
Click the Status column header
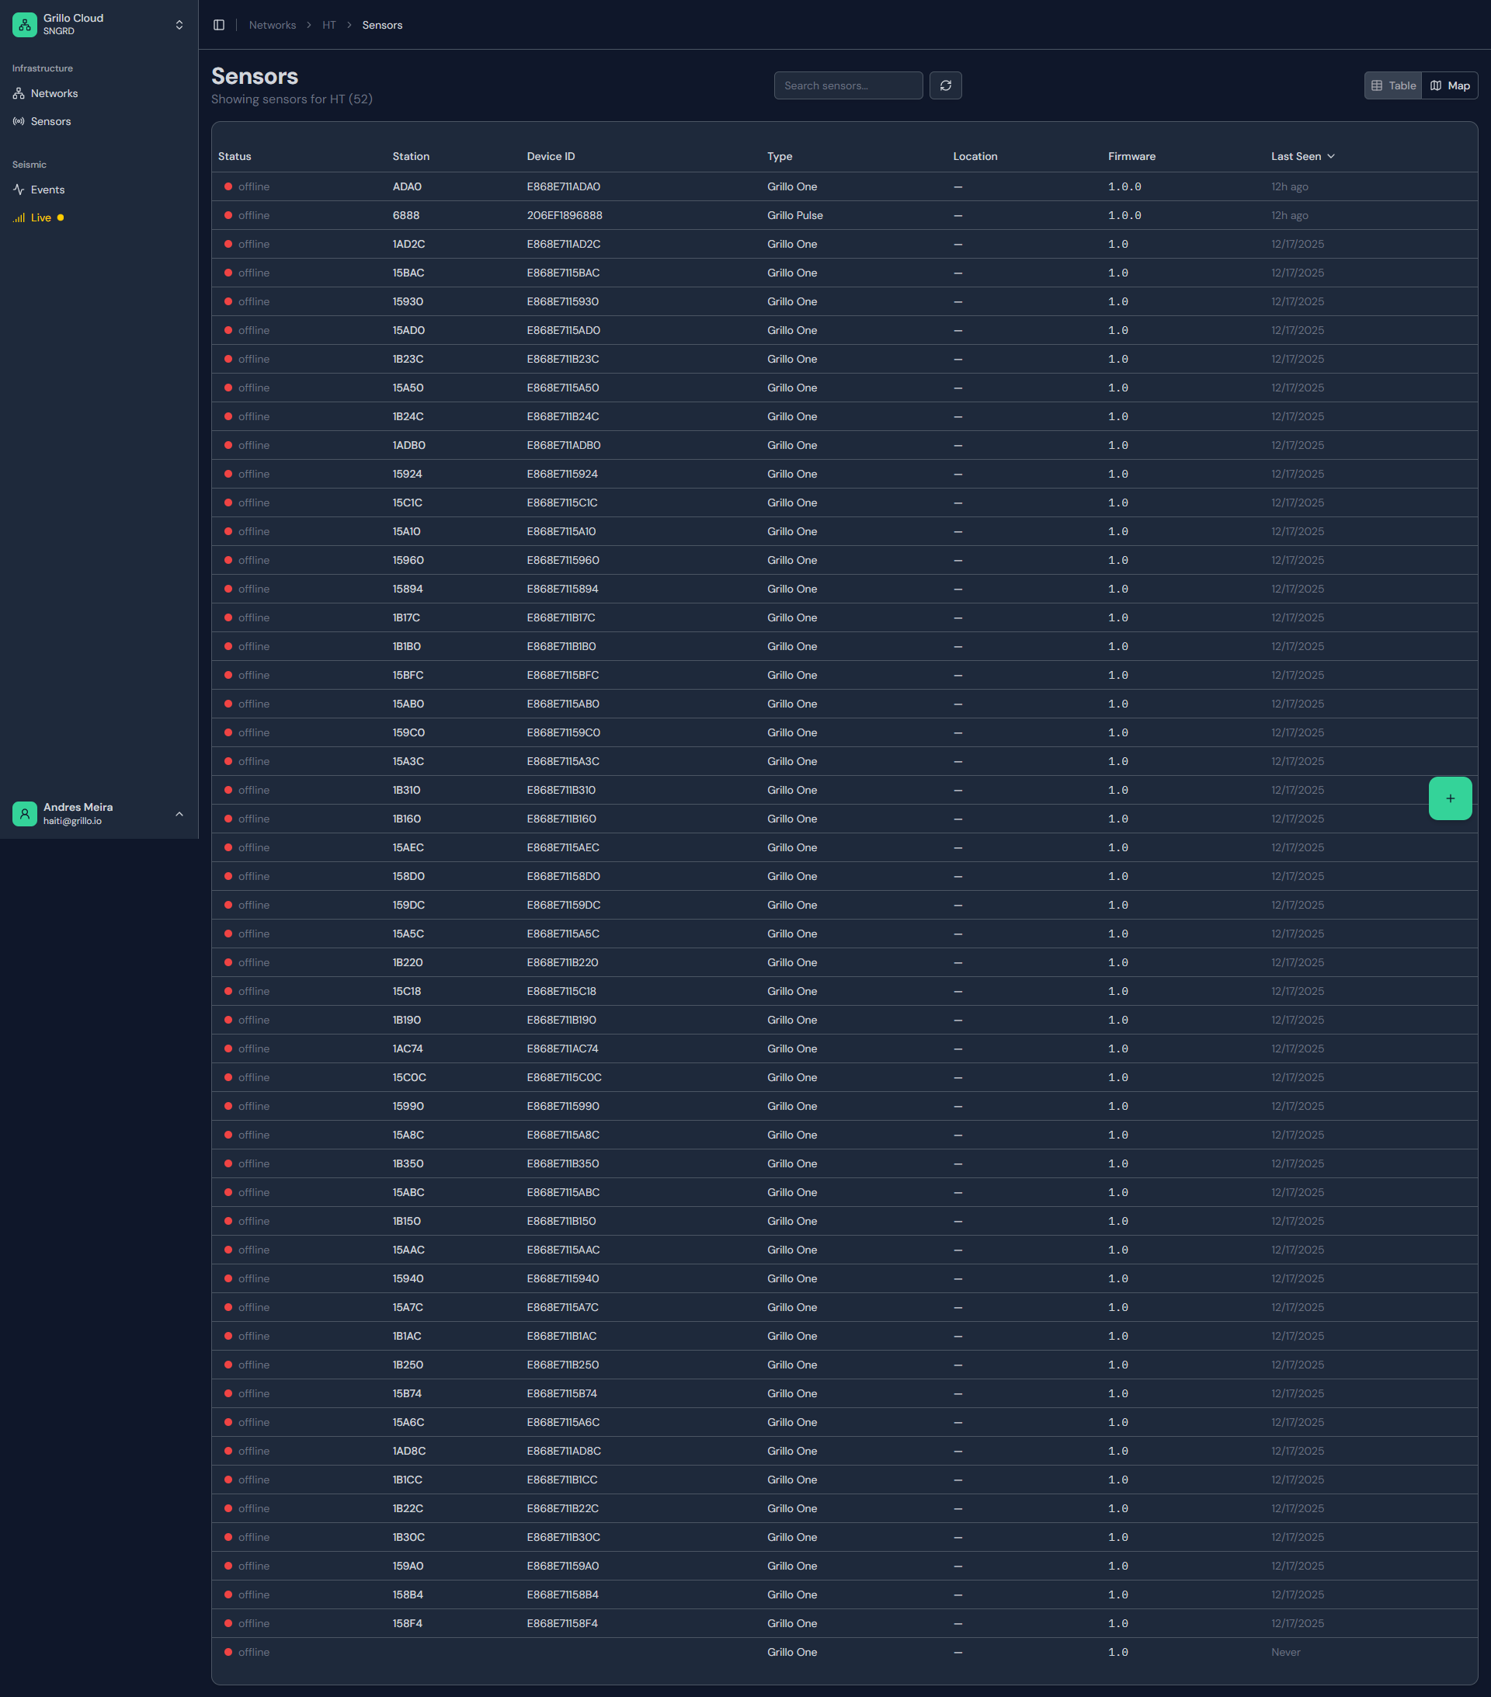pyautogui.click(x=234, y=156)
